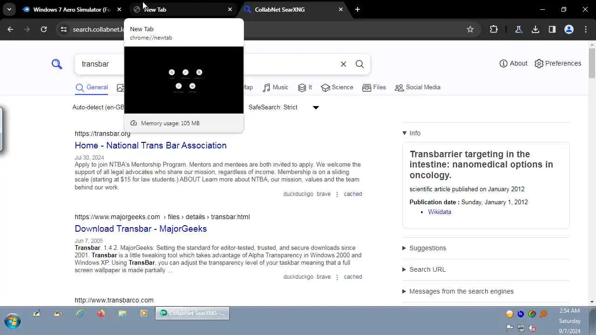Open cached version of Trans Bar Association result
This screenshot has width=596, height=335.
(353, 194)
